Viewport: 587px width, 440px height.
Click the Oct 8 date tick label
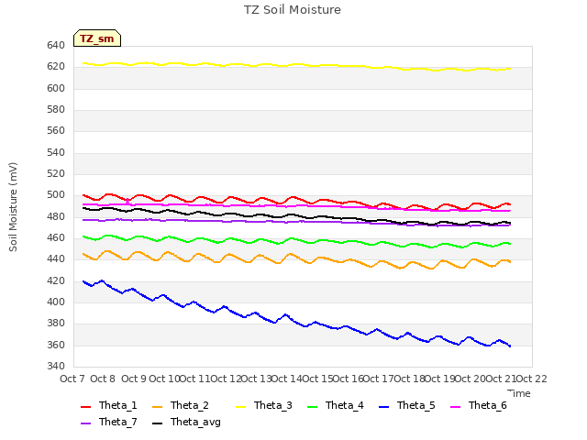pos(103,379)
